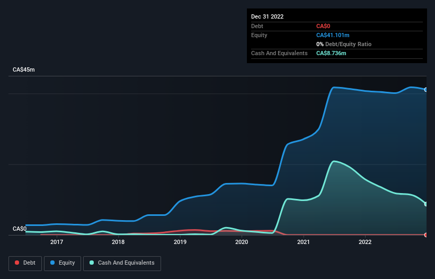Image resolution: width=435 pixels, height=279 pixels.
Task: Click the 0% Debt/Equity Ratio text
Action: [344, 44]
